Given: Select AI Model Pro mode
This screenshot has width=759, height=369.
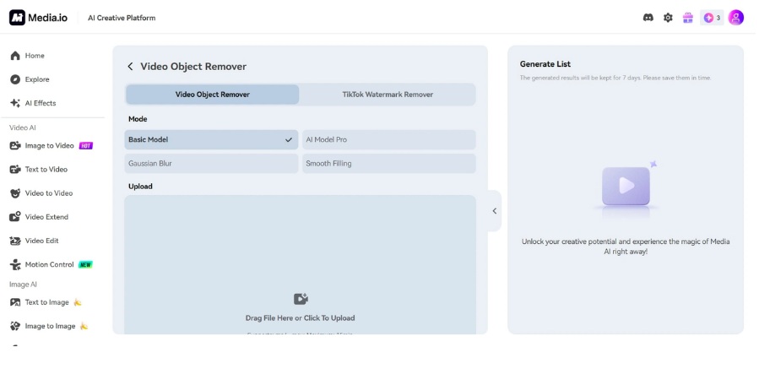Looking at the screenshot, I should click(388, 139).
